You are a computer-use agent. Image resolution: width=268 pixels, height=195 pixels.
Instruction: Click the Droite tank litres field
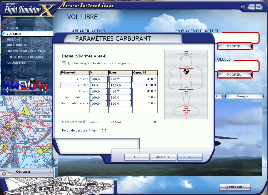coord(120,91)
